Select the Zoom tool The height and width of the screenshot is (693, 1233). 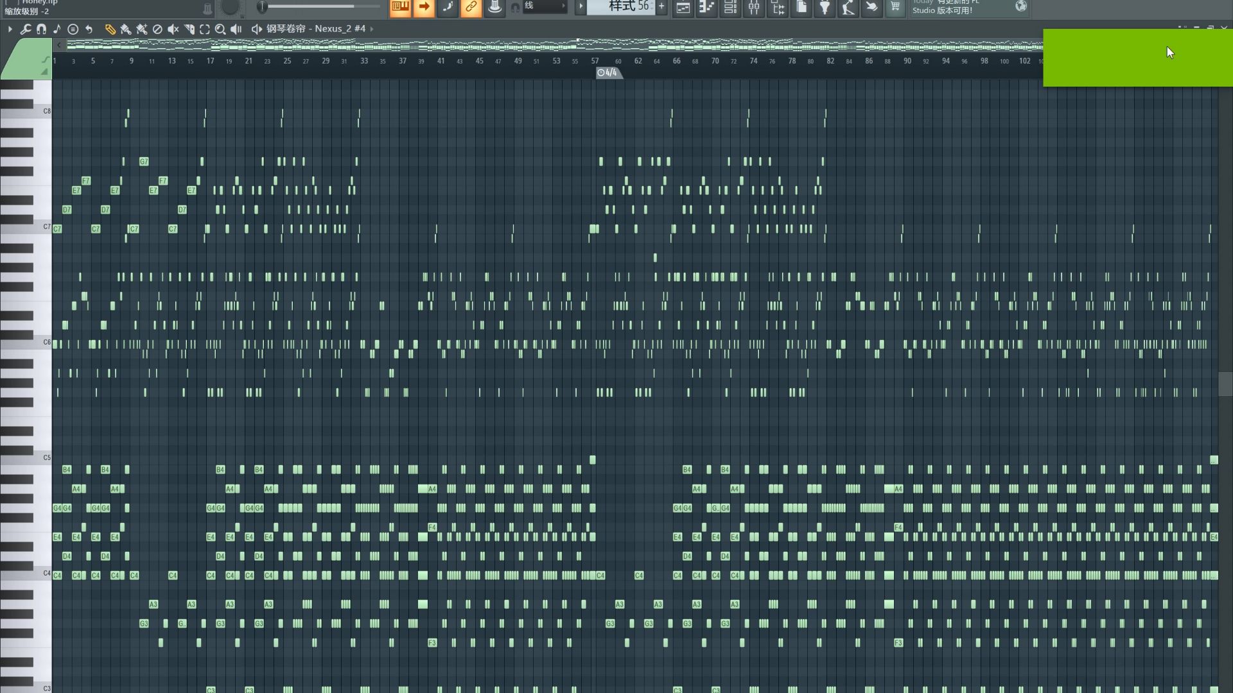(220, 29)
